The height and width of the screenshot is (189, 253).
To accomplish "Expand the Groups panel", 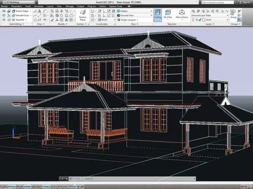I will click(235, 24).
